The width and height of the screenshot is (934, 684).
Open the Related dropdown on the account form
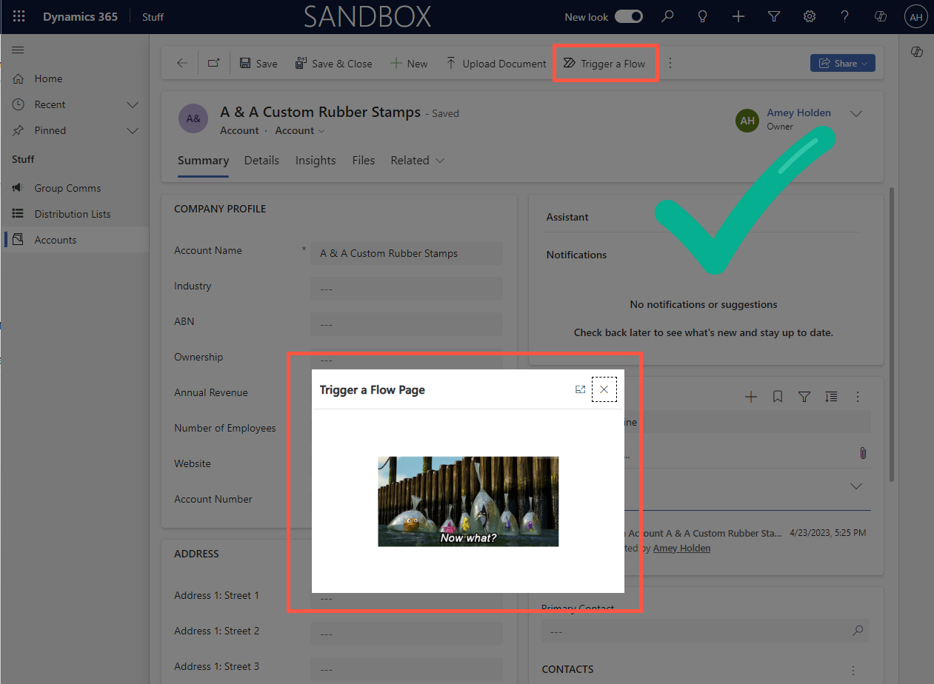click(417, 161)
